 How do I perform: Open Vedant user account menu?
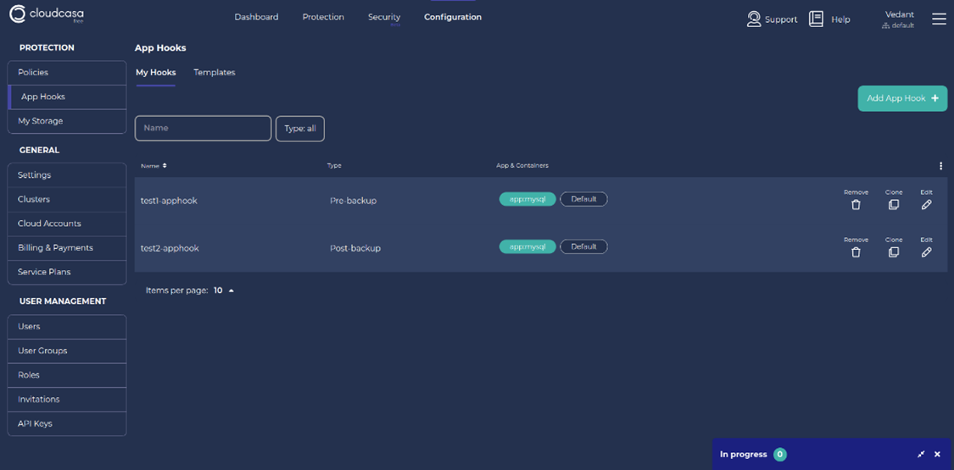(898, 19)
